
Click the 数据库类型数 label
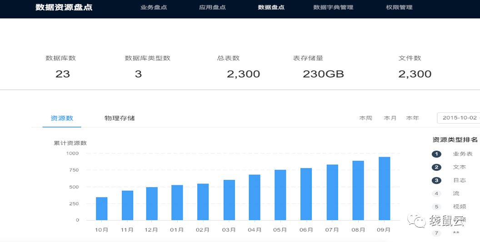pos(148,58)
